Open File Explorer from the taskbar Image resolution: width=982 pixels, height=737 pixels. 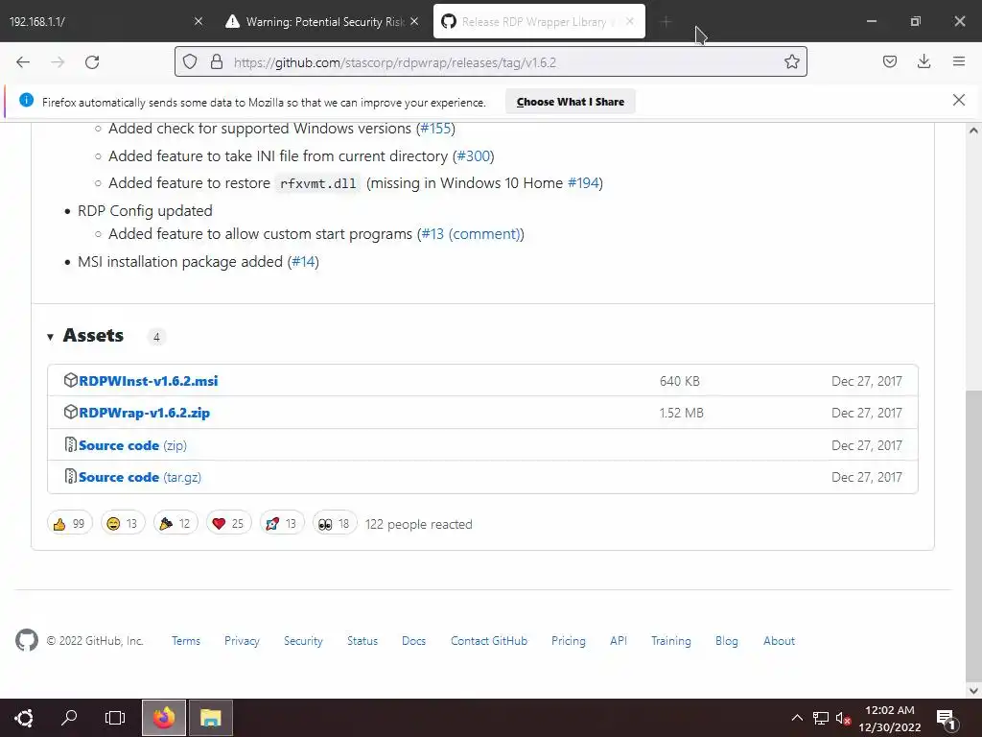click(x=210, y=718)
